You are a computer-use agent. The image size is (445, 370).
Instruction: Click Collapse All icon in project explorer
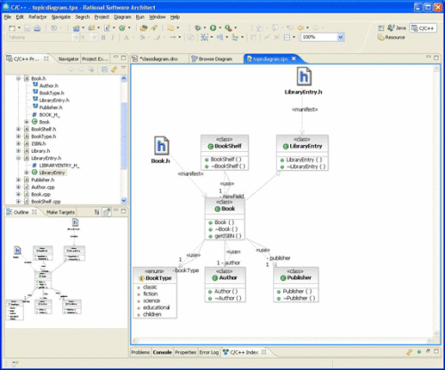tap(104, 69)
